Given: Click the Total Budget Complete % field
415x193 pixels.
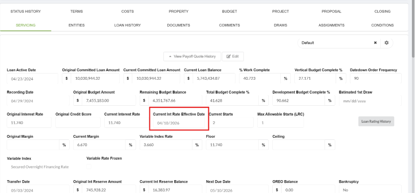Looking at the screenshot, I should click(232, 101).
